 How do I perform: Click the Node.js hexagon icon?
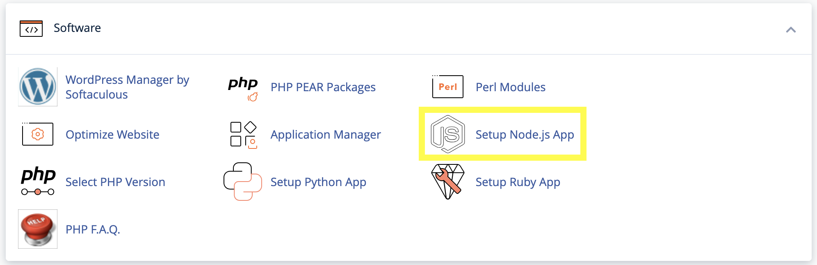[x=448, y=134]
